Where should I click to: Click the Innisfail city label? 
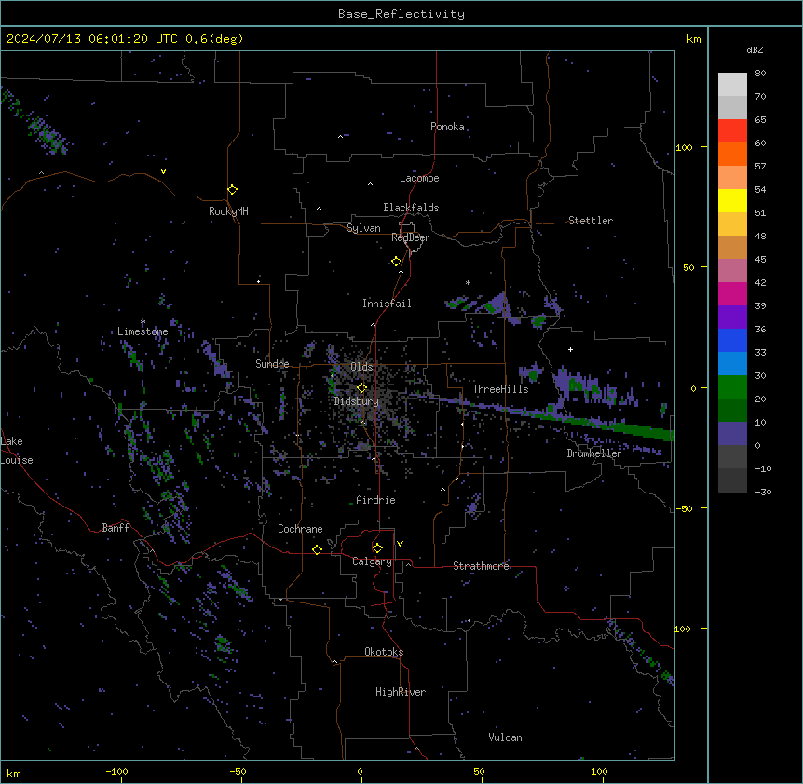(x=387, y=304)
